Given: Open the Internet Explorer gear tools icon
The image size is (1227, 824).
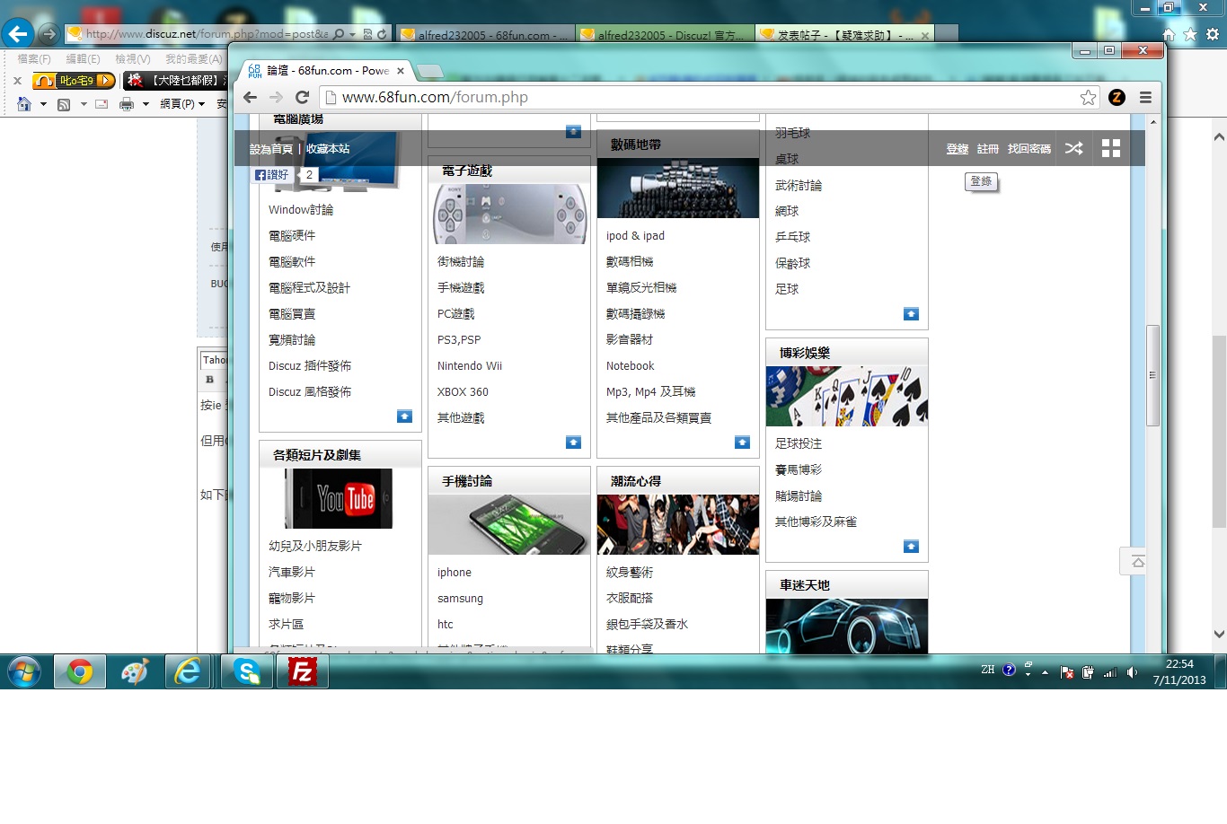Looking at the screenshot, I should coord(1212,34).
